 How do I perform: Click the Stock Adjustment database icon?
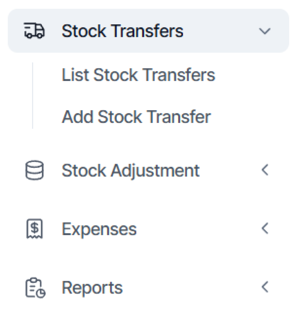[35, 170]
